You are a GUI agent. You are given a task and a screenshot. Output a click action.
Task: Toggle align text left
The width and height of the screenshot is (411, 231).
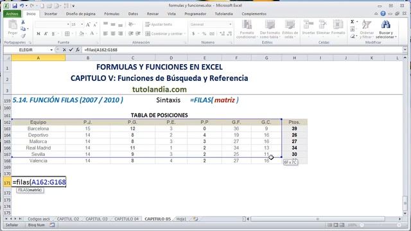(x=105, y=33)
